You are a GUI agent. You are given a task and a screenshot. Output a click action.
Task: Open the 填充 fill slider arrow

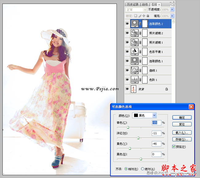point(172,16)
